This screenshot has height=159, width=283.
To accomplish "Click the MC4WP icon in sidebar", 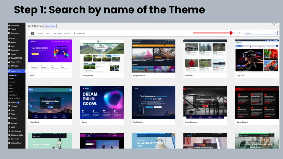I will pos(9,123).
